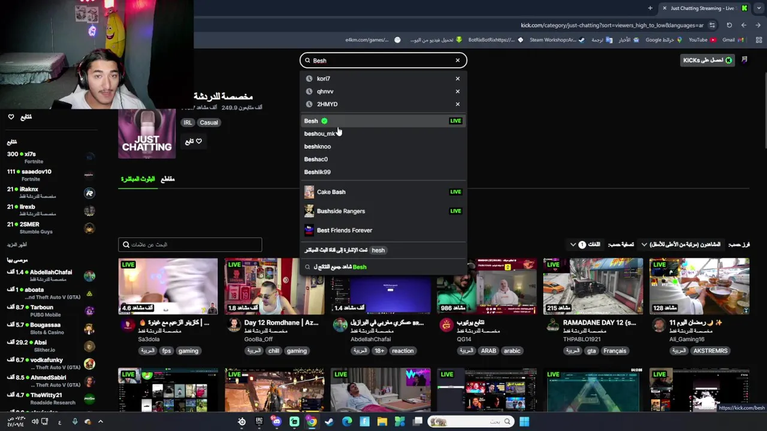
Task: Open THPABLO1921 RAMADANE DAY 12 stream thumbnail
Action: pyautogui.click(x=593, y=286)
